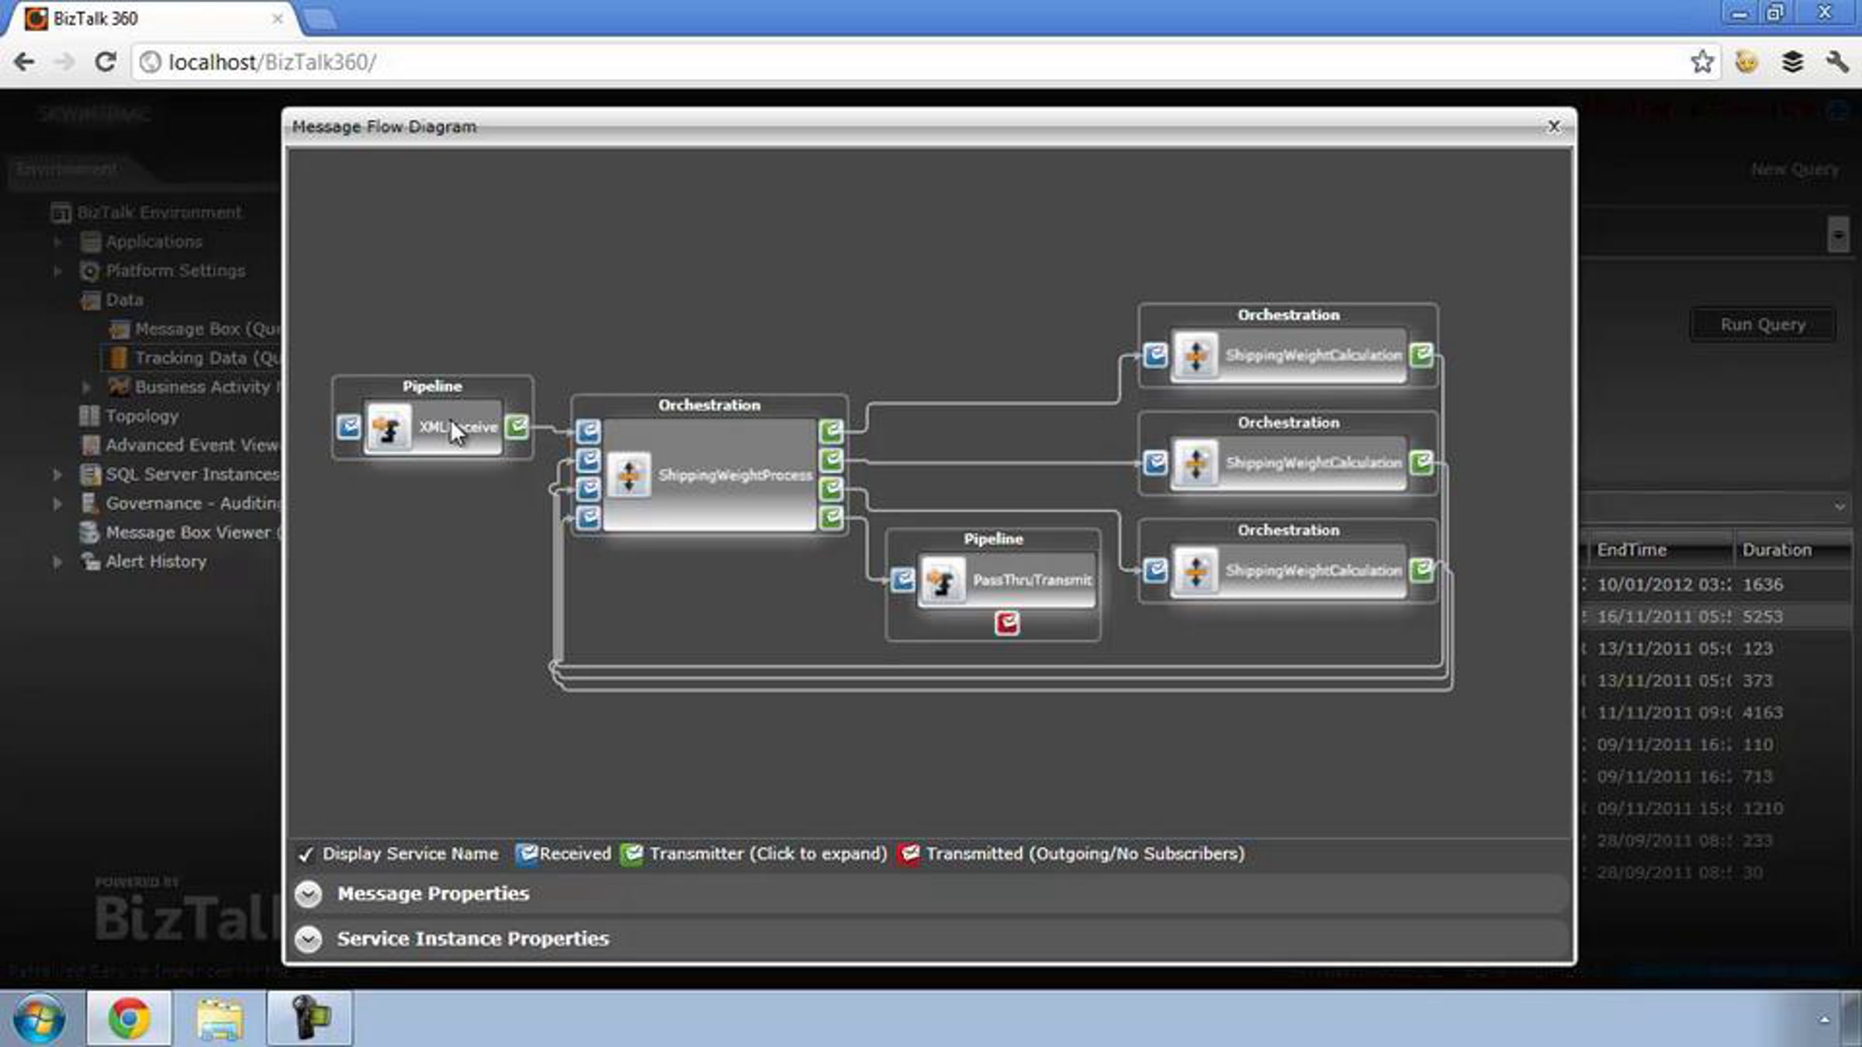1862x1047 pixels.
Task: Open File Explorer from the taskbar
Action: (220, 1018)
